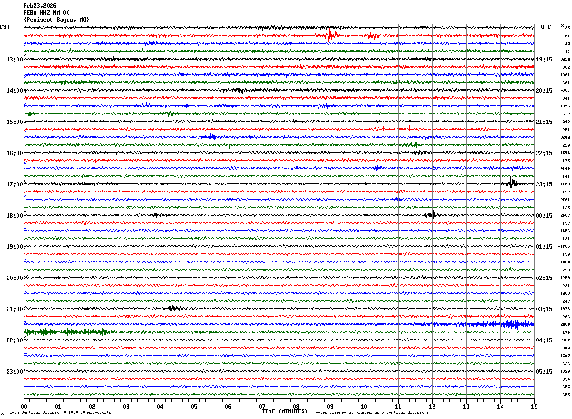
Task: Click minute 11 tick label on time axis
Action: pos(398,406)
